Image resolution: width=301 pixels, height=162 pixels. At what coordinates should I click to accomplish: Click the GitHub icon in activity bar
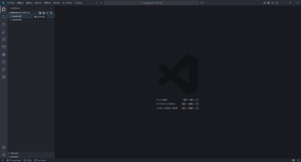pyautogui.click(x=4, y=54)
